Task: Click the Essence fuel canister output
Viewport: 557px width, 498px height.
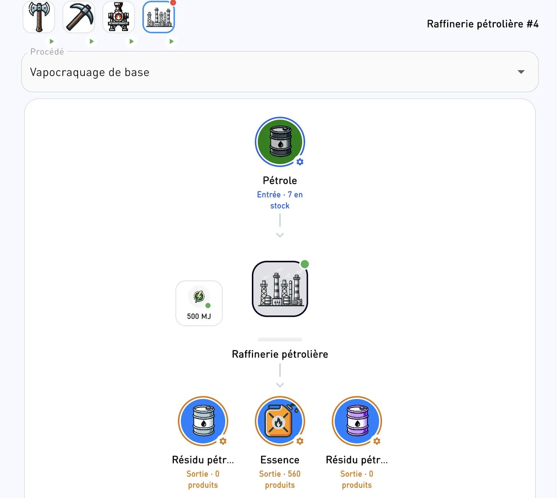Action: point(280,421)
